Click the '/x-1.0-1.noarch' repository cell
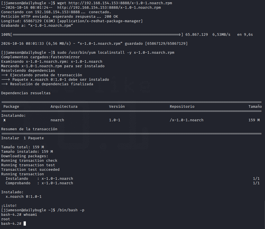The width and height of the screenshot is (265, 229). 187,120
